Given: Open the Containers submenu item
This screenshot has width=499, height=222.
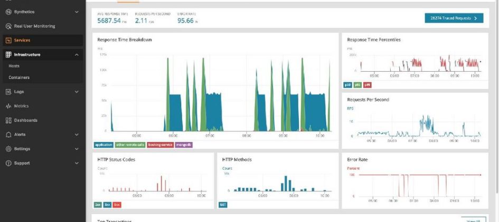Looking at the screenshot, I should pyautogui.click(x=19, y=78).
